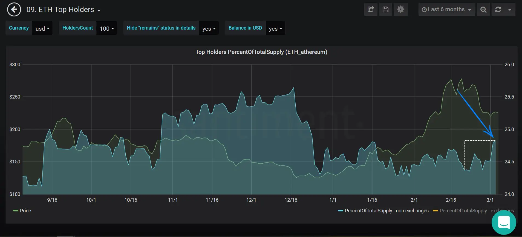Click the back arrow circle icon
The height and width of the screenshot is (237, 522).
coord(14,10)
